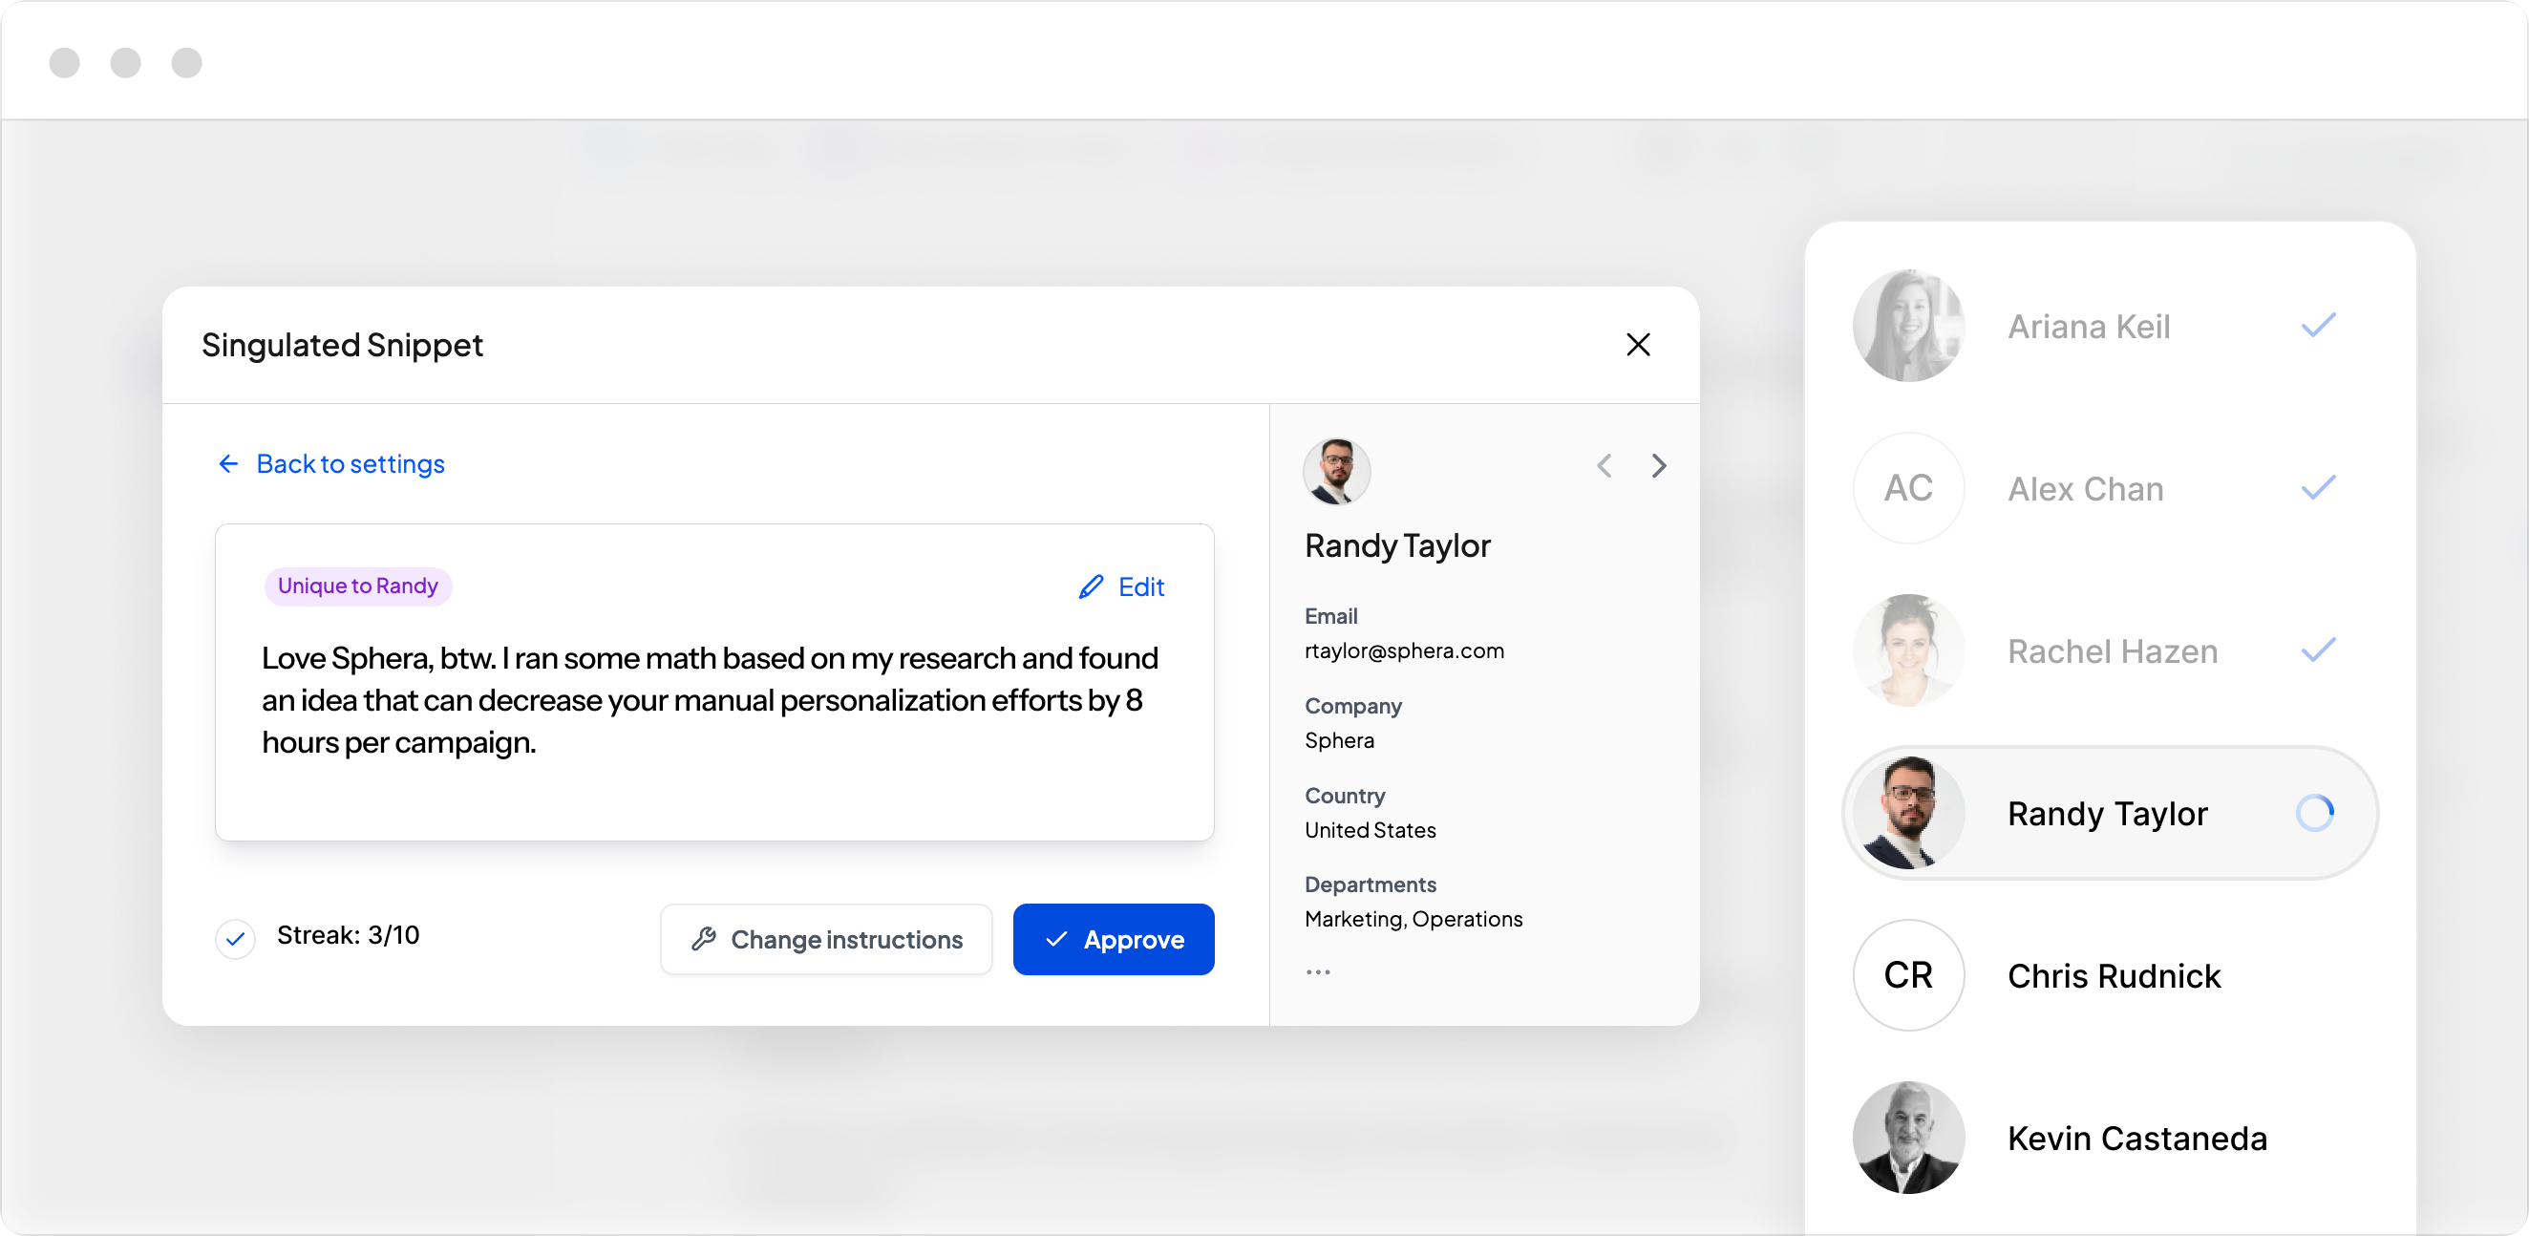Select Ariana Keil in contact list
This screenshot has height=1236, width=2529.
(x=2109, y=326)
